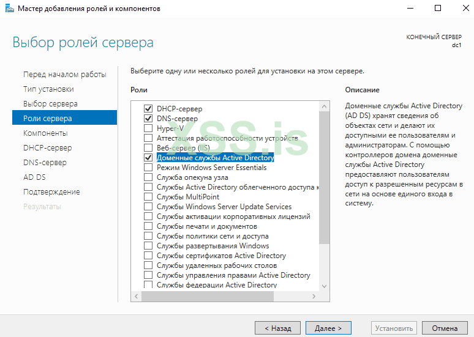
Task: Minimize the wizard window
Action: [410, 8]
